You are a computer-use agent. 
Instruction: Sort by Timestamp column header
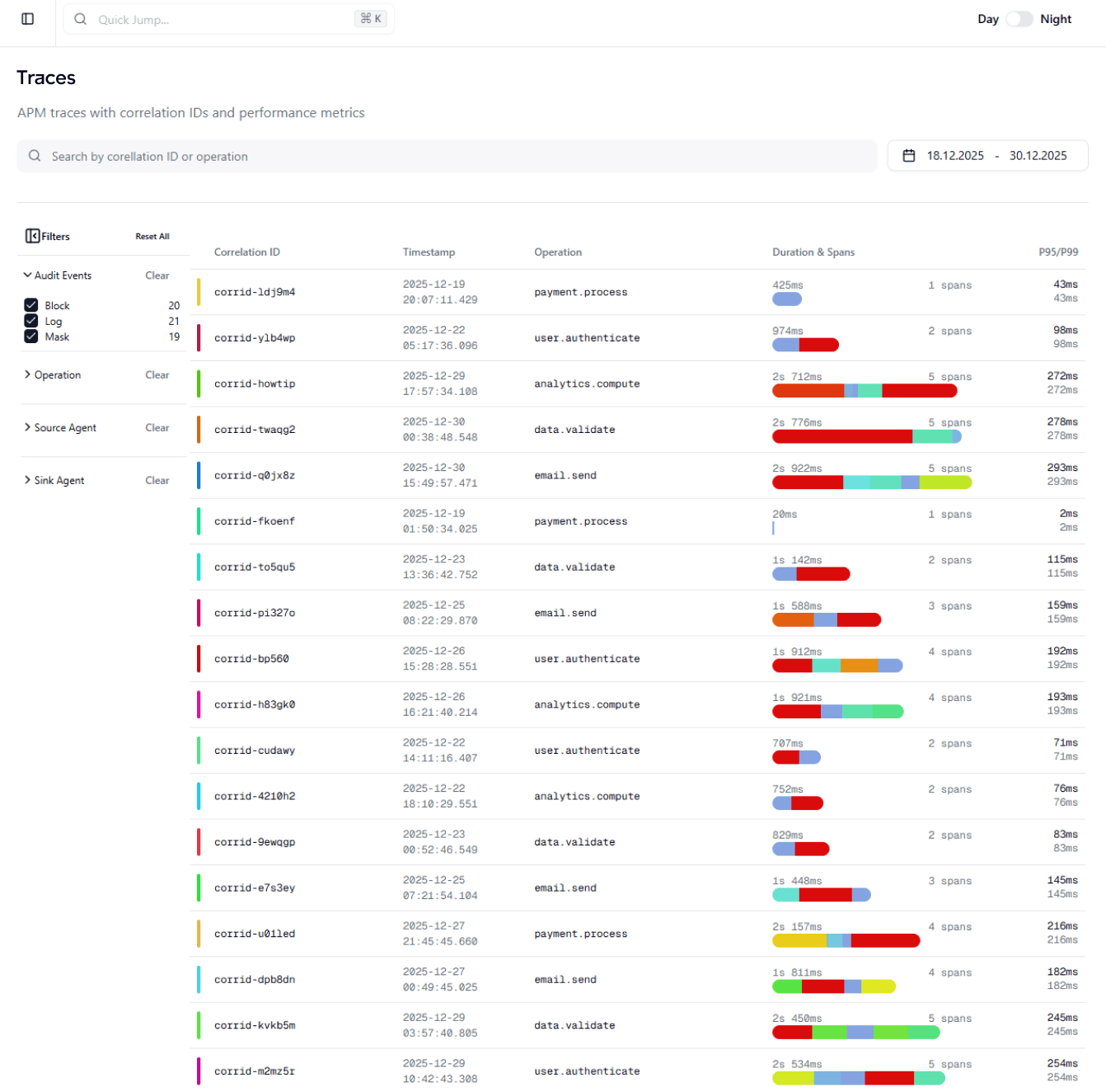pyautogui.click(x=429, y=252)
